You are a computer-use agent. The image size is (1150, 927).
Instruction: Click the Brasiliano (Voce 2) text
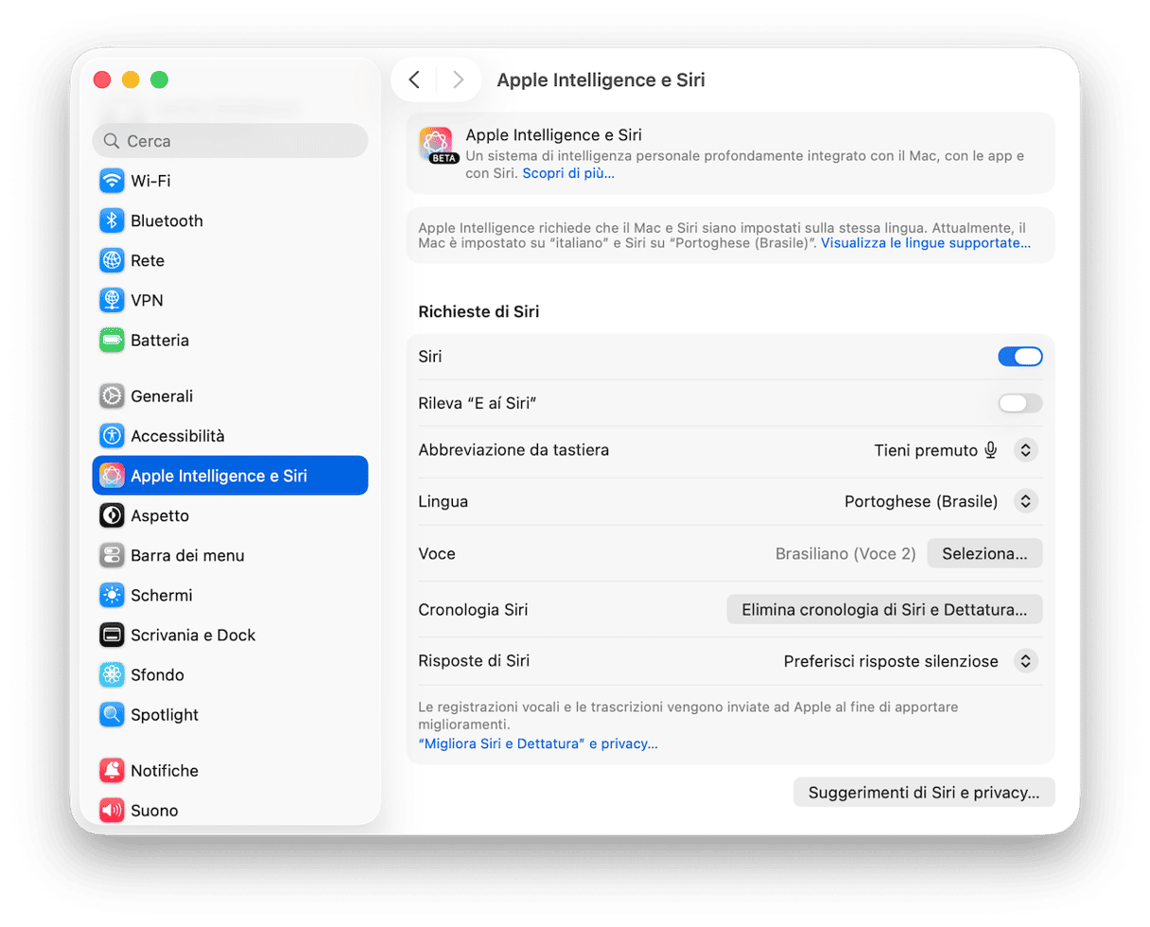[x=845, y=553]
